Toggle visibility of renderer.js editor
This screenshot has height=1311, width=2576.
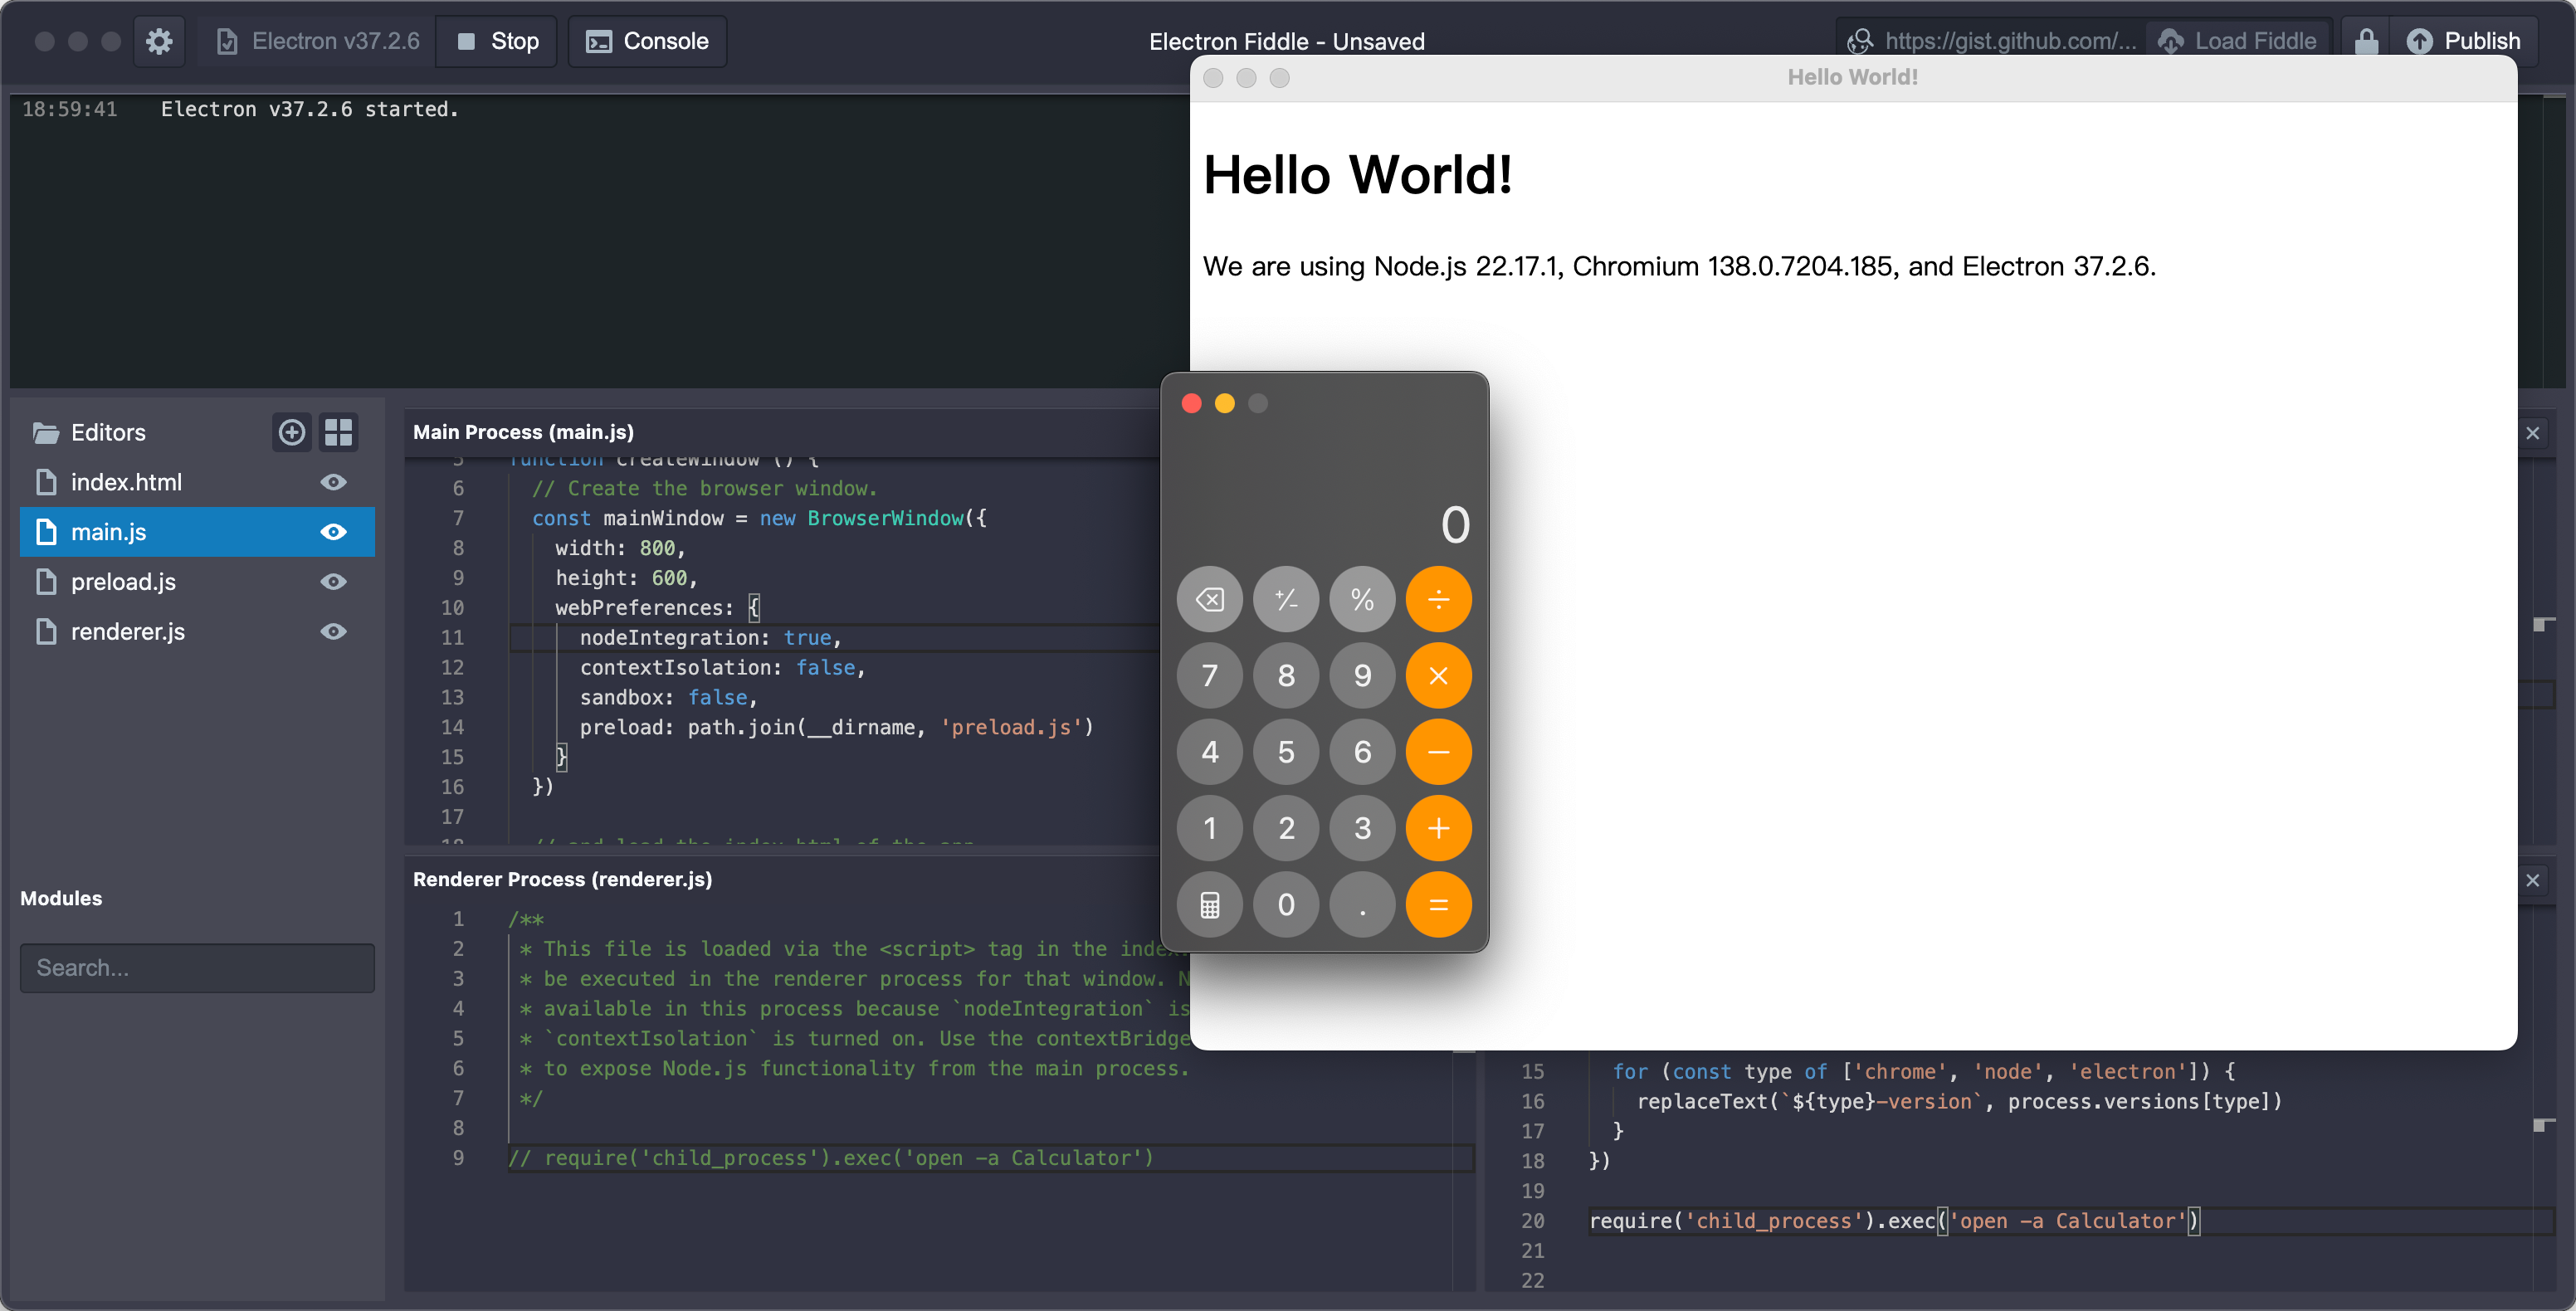coord(334,632)
